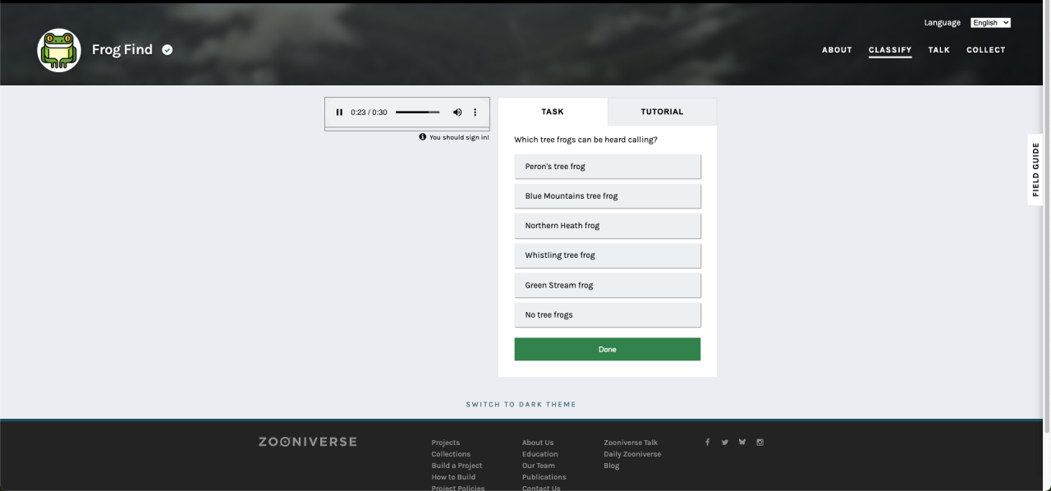Select Peron's tree frog answer
1051x491 pixels.
click(x=608, y=166)
